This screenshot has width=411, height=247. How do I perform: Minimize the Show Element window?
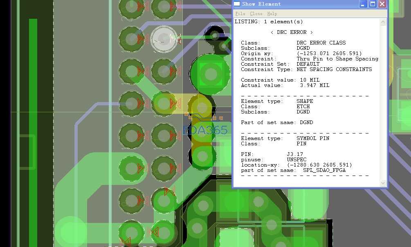[x=363, y=4]
